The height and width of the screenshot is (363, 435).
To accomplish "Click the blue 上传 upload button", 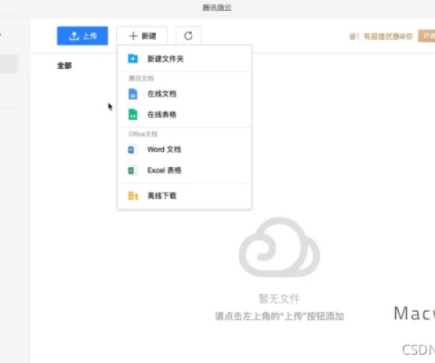I will (83, 36).
